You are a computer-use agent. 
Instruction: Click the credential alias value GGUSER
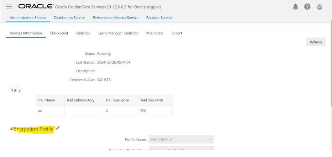point(104,80)
